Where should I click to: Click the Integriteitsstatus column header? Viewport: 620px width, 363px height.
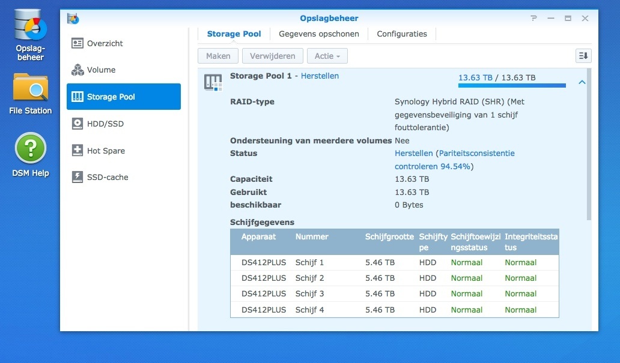coord(531,242)
